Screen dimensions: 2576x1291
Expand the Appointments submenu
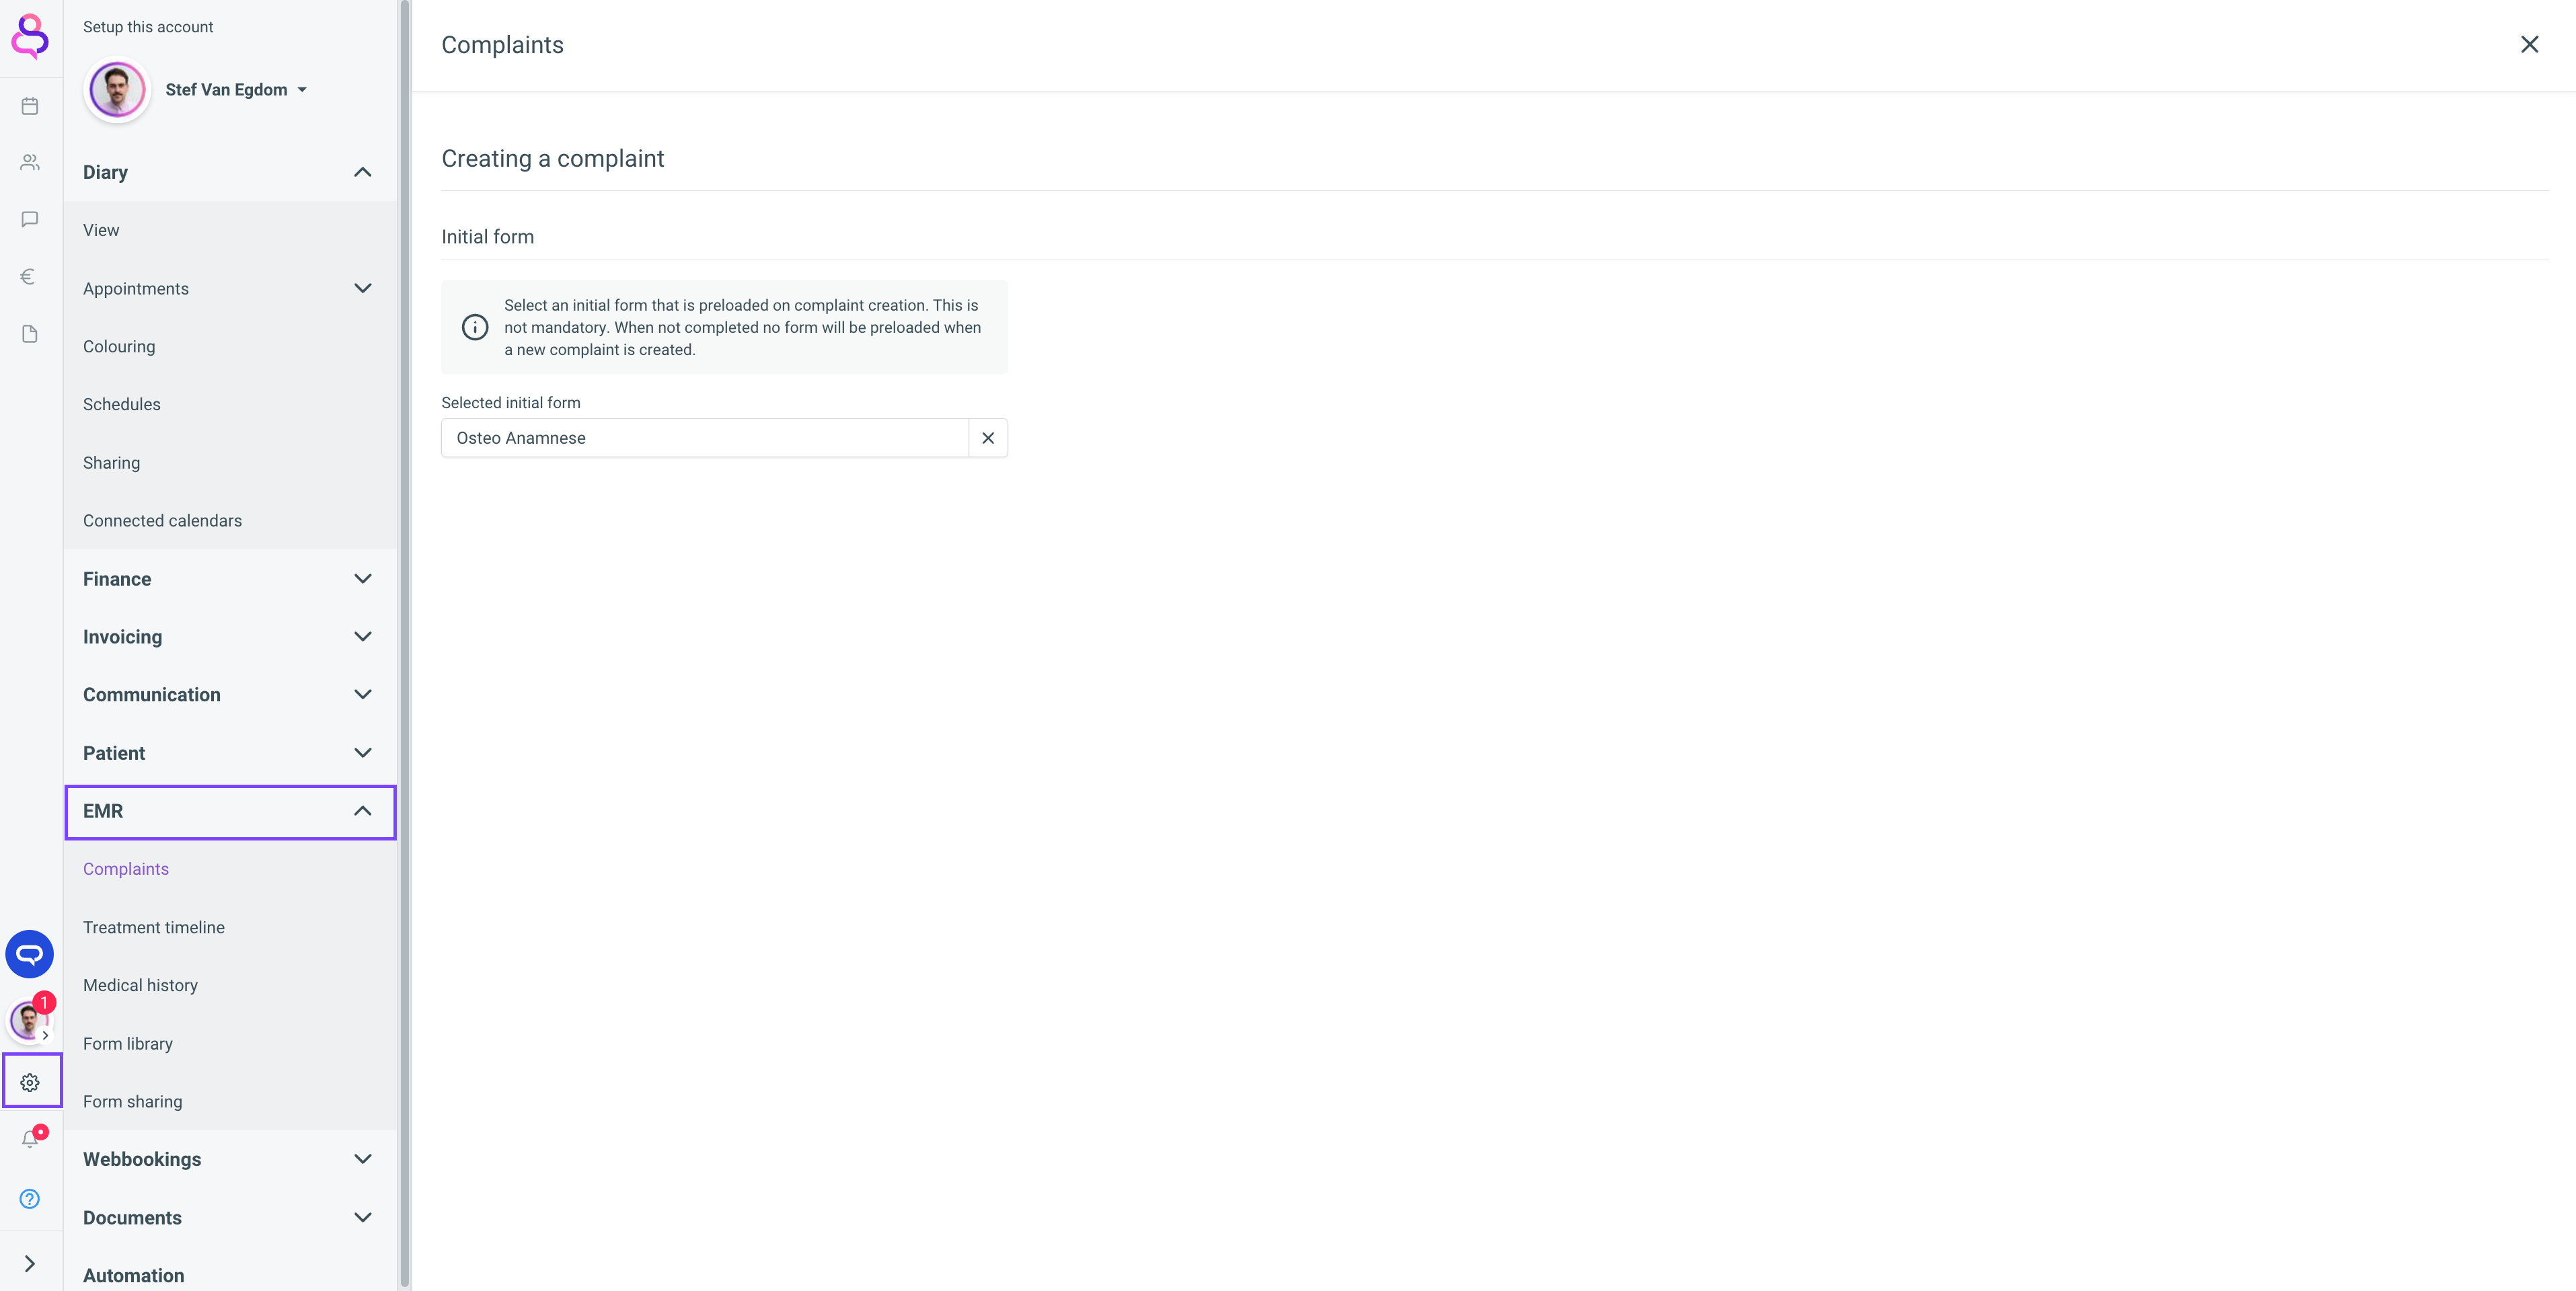[230, 288]
